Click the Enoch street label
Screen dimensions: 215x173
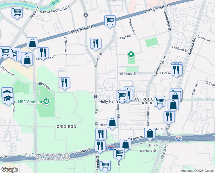point(153,145)
